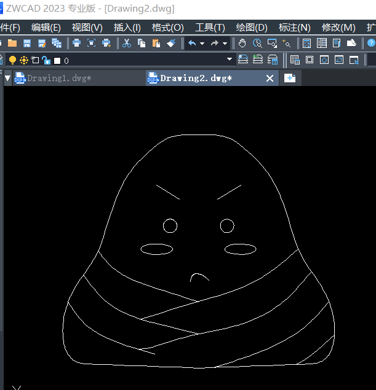Click layer 0 white color swatch

coord(57,61)
